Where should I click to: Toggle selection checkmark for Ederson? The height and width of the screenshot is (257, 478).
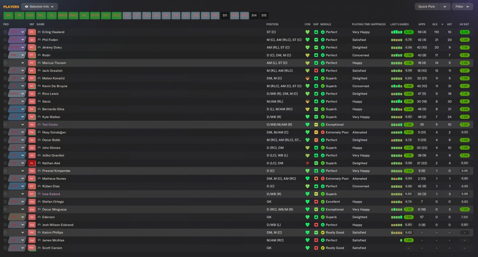point(5,217)
